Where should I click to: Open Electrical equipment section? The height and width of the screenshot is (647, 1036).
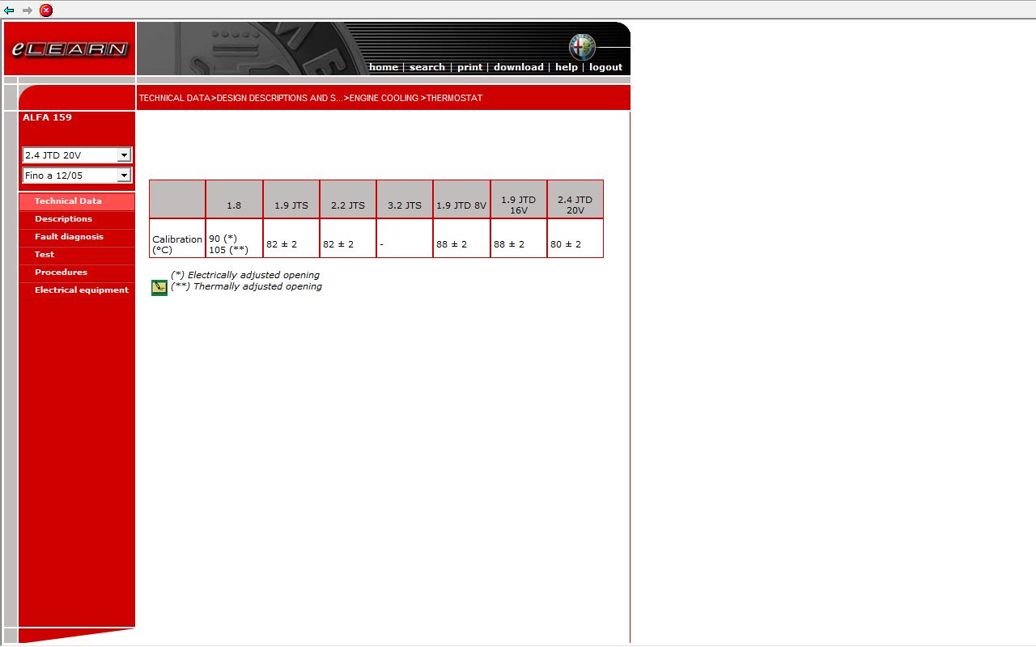[81, 290]
